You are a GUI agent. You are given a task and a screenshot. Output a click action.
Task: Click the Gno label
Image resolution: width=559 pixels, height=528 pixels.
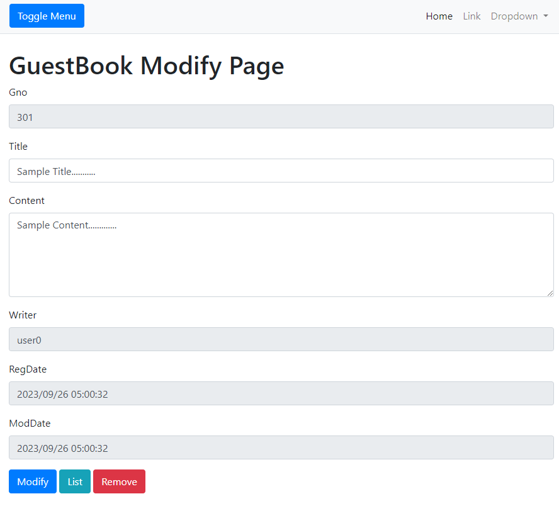(18, 93)
